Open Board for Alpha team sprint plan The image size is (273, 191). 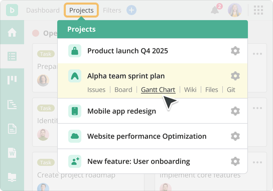point(123,89)
